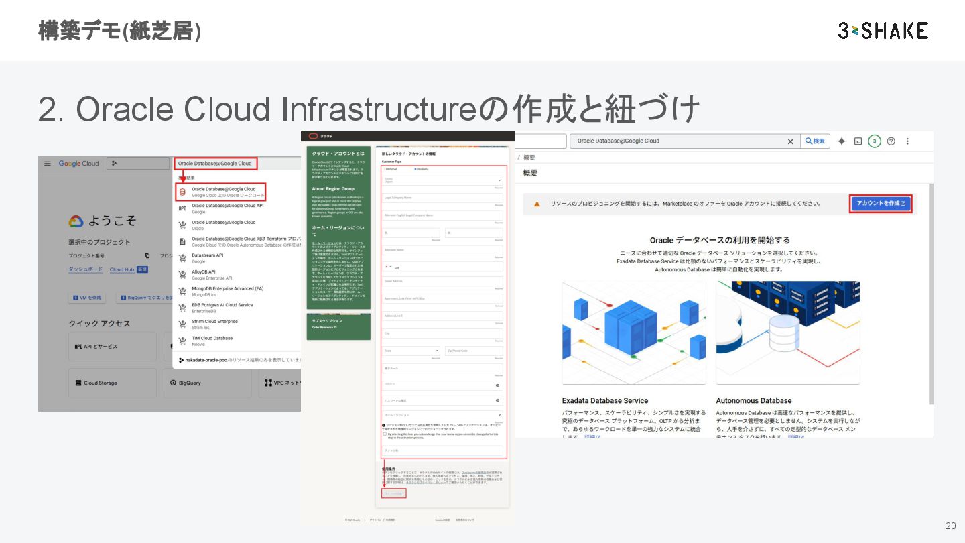Click Alternate English Legal Company Name field
The image size is (965, 543).
pos(442,215)
